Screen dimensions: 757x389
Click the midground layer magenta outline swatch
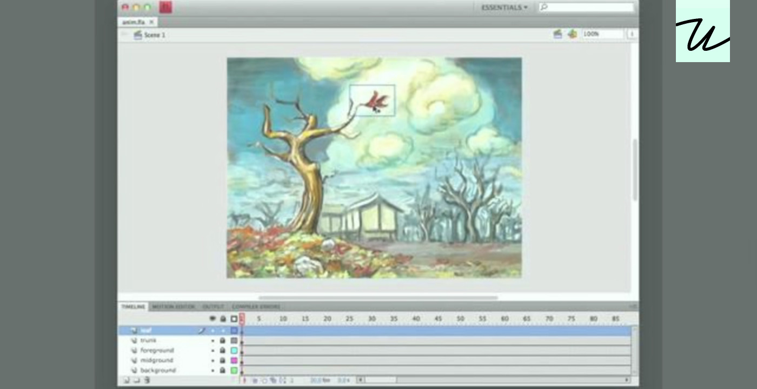tap(234, 360)
